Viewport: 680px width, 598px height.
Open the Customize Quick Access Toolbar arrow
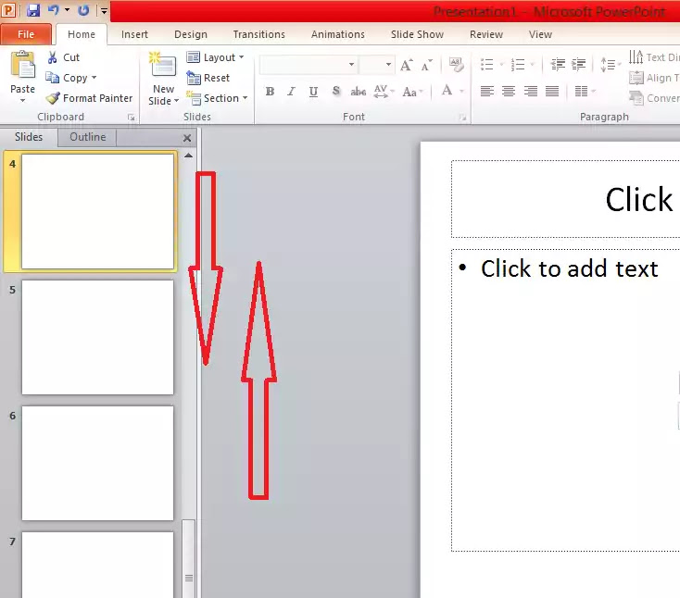(x=104, y=10)
